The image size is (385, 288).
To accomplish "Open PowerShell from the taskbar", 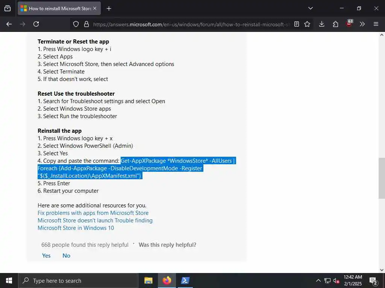I will pos(185,280).
